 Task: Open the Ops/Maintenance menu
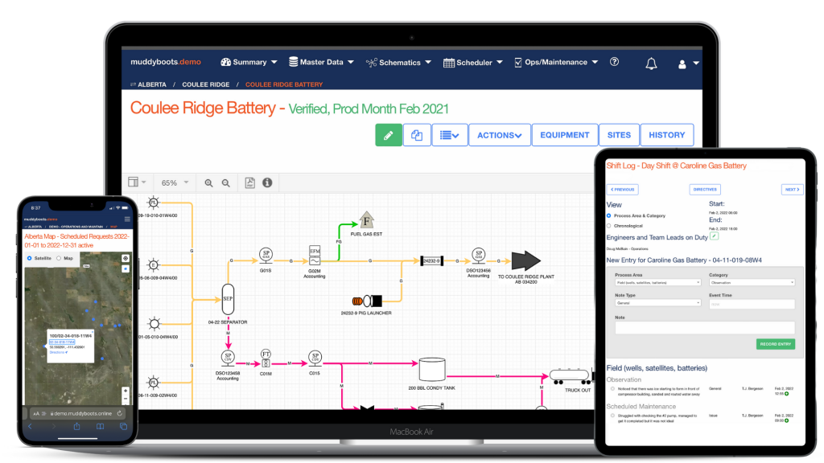click(x=556, y=62)
